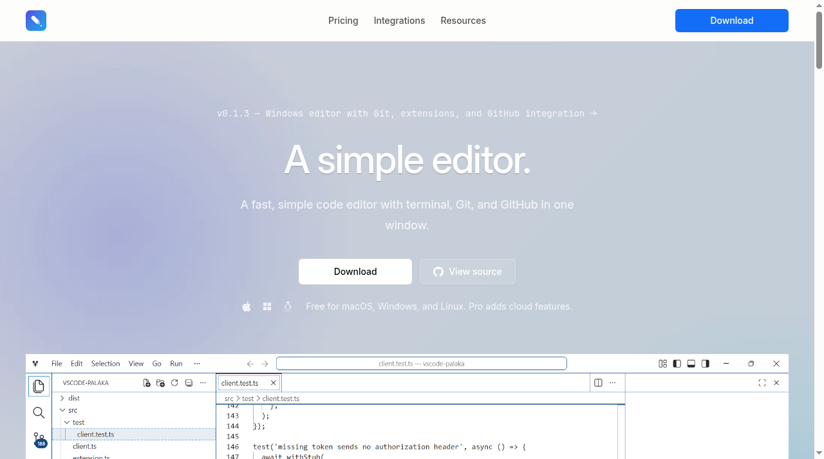
Task: Open the File menu in the editor
Action: 57,364
